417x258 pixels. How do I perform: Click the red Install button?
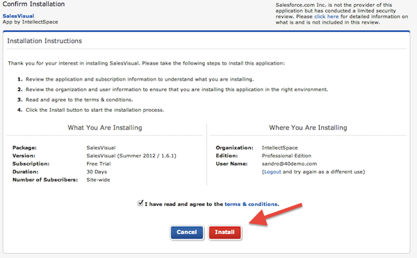click(x=224, y=232)
